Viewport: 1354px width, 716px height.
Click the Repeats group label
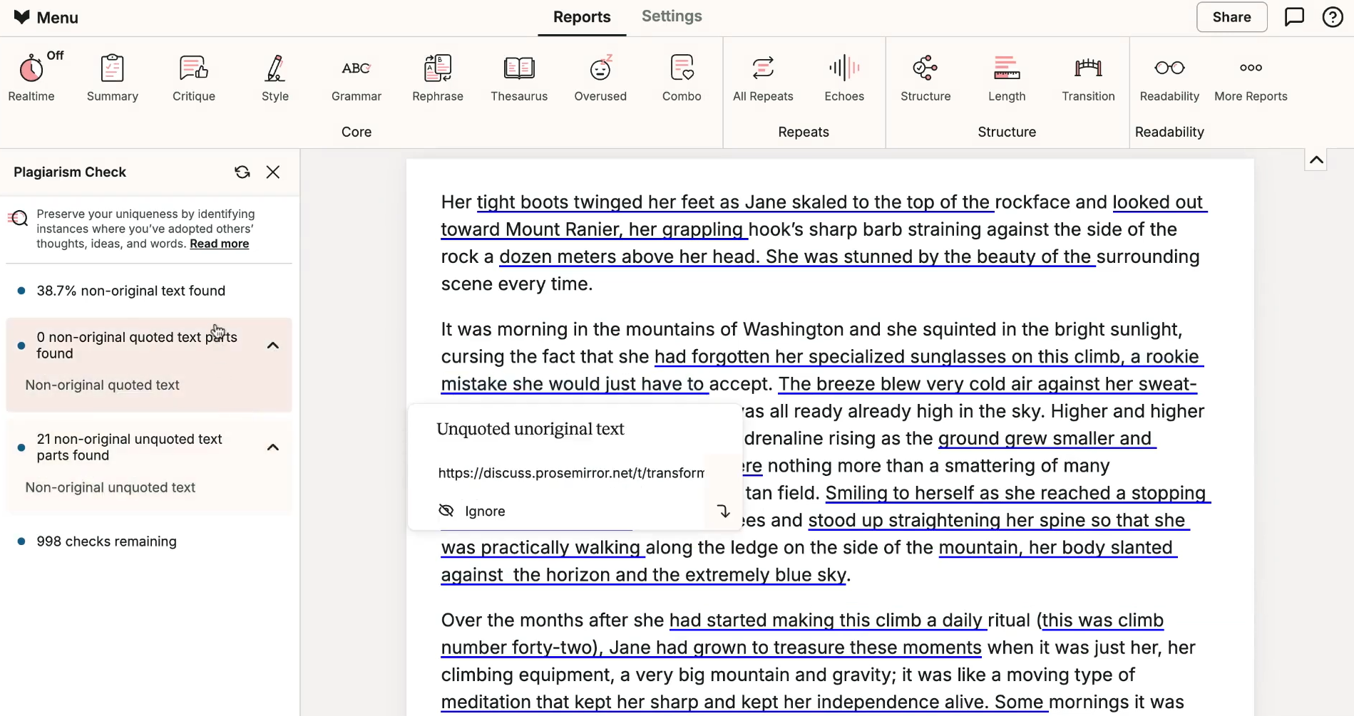point(804,132)
